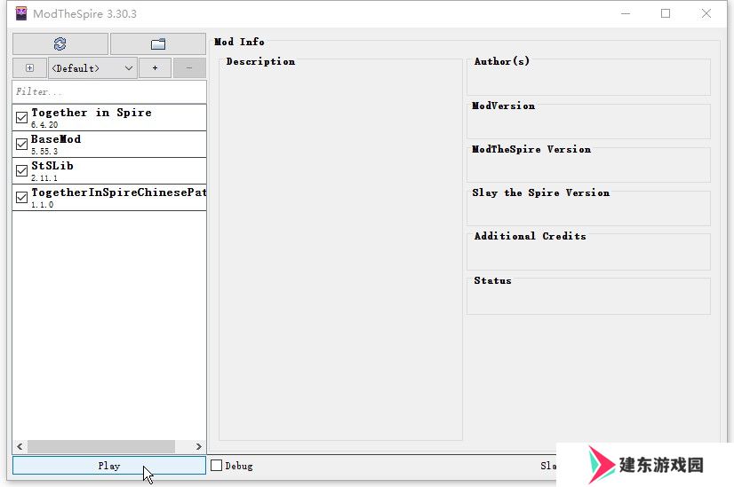The width and height of the screenshot is (734, 487).
Task: Minimize the ModTheSpire window
Action: [x=626, y=13]
